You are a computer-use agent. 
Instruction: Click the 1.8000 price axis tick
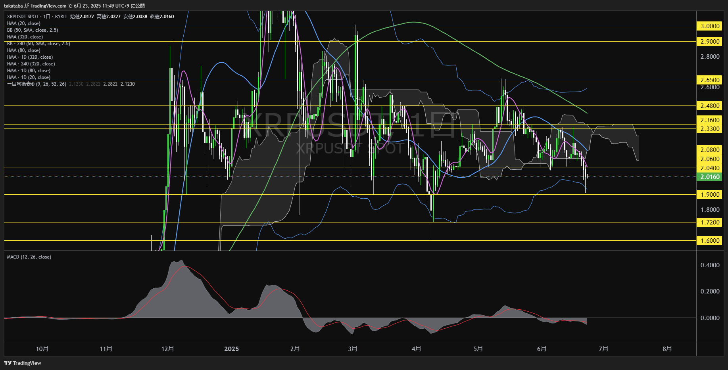(710, 210)
